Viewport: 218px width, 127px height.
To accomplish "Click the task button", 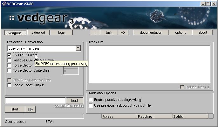I will (109, 32).
